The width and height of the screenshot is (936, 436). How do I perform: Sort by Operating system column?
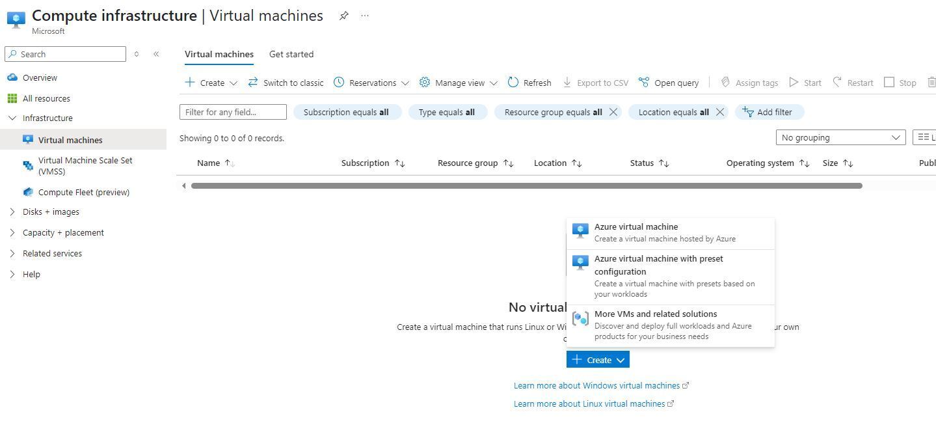point(768,163)
